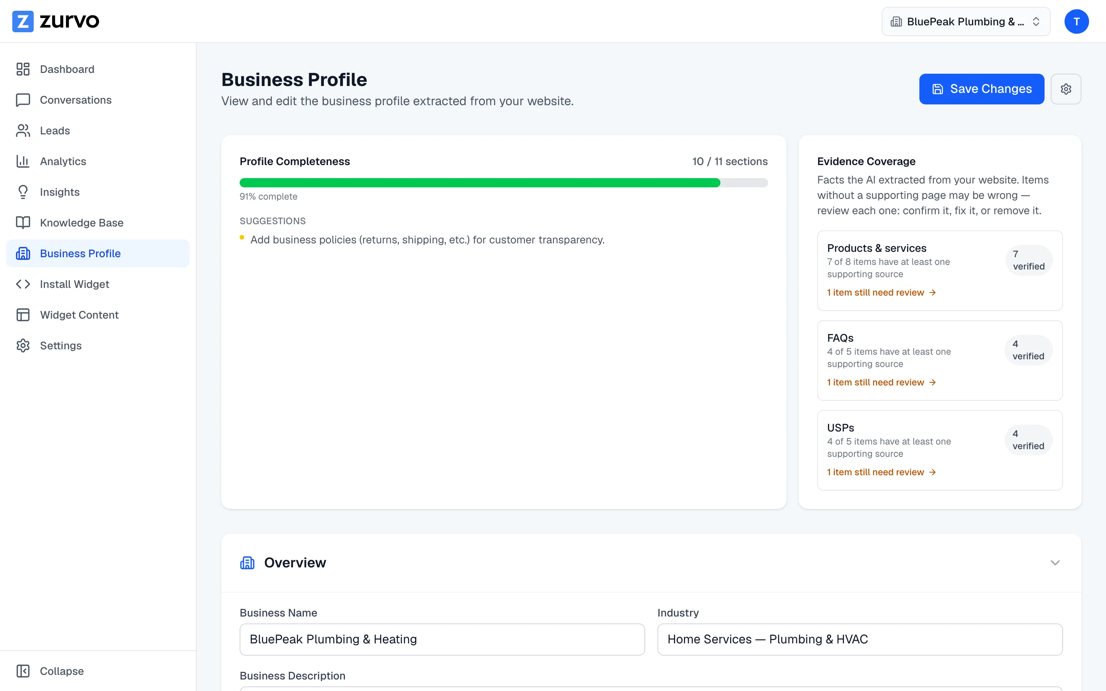Click the user avatar T
Screen dimensions: 1106x691
click(x=1076, y=21)
